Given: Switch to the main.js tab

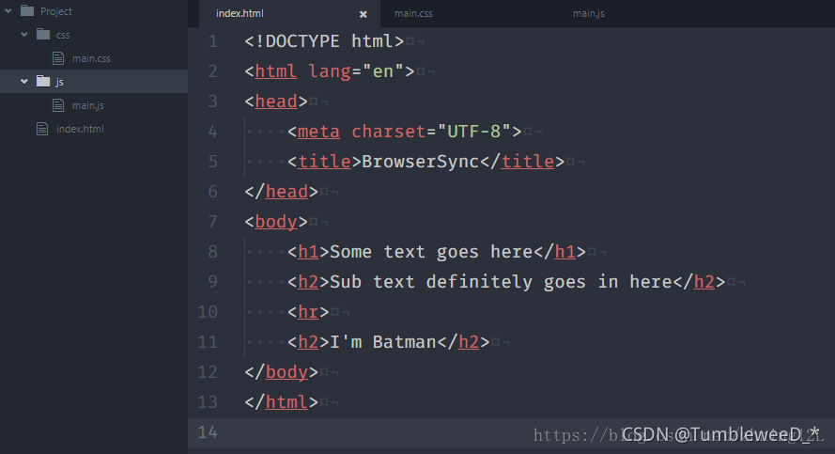Looking at the screenshot, I should [x=590, y=13].
